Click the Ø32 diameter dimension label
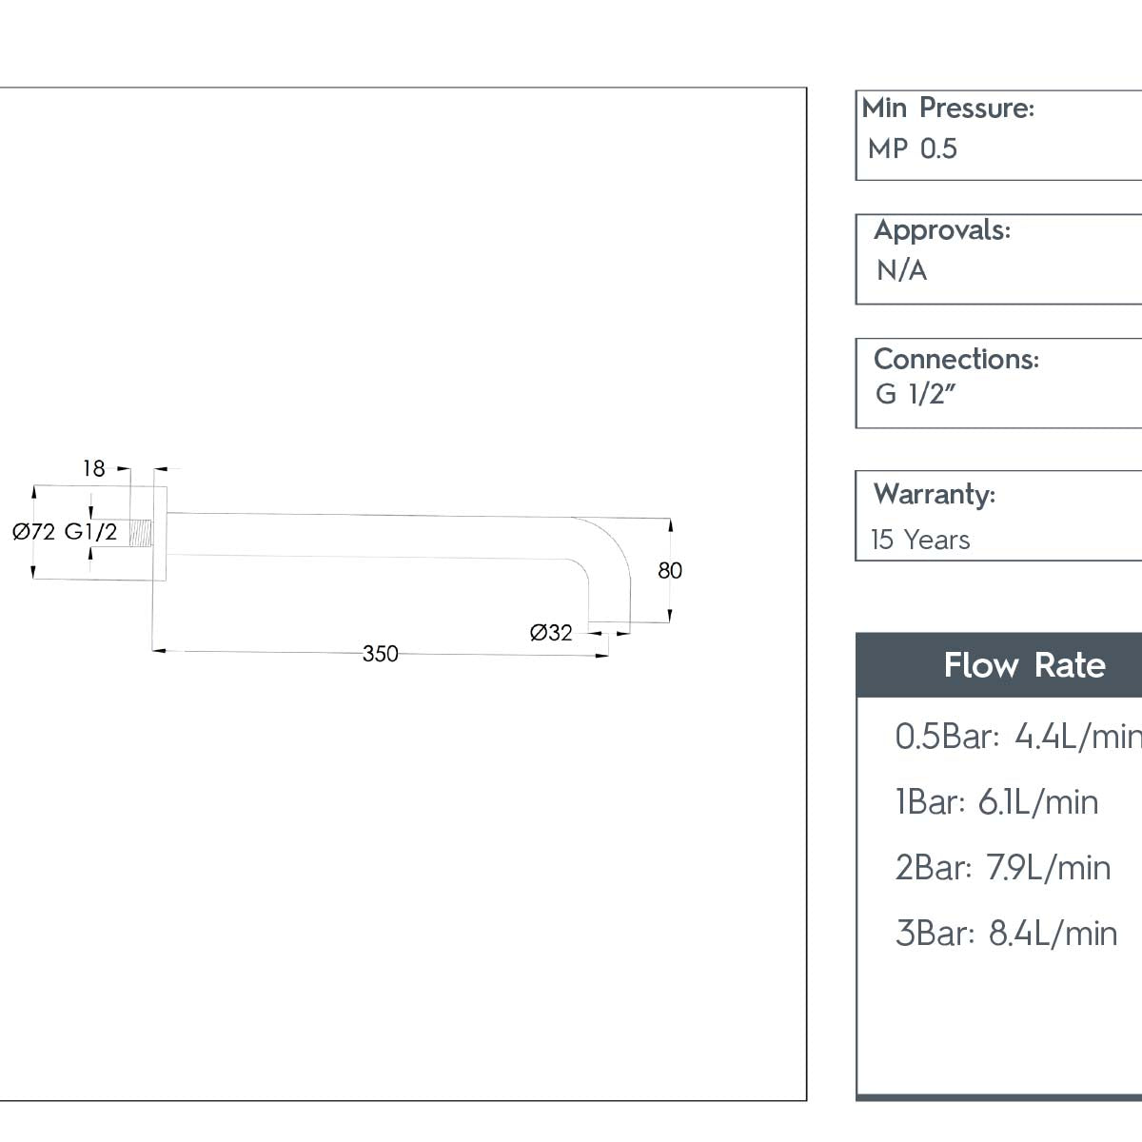This screenshot has width=1142, height=1142. click(551, 633)
